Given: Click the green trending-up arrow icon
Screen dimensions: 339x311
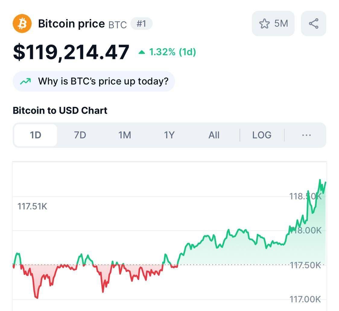Looking at the screenshot, I should [25, 81].
